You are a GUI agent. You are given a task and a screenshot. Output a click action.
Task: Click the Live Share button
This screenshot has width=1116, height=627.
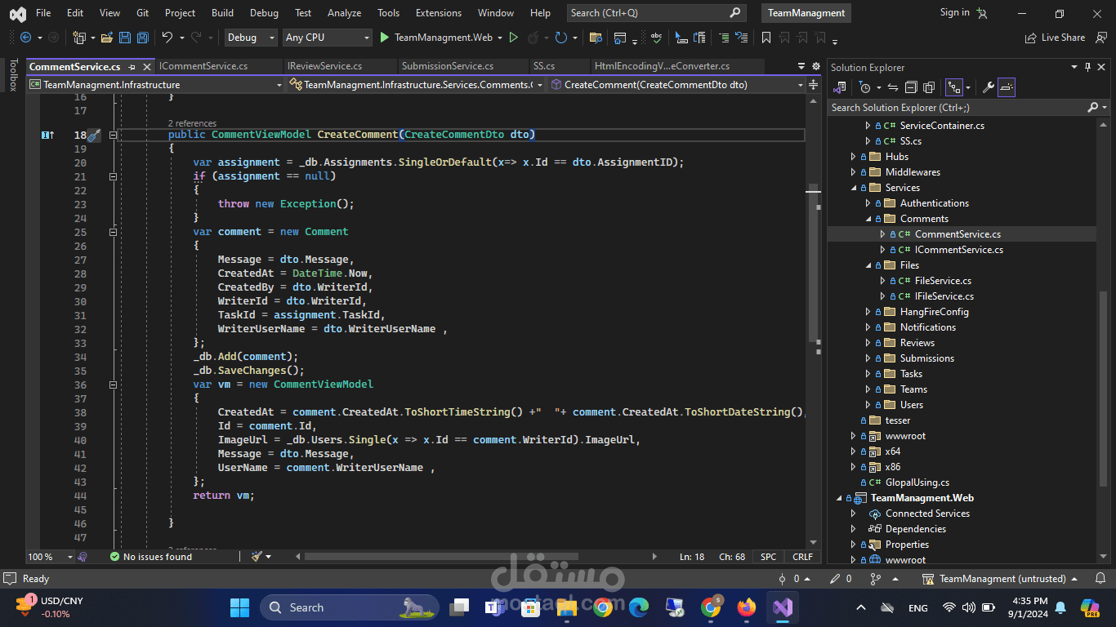[1055, 38]
